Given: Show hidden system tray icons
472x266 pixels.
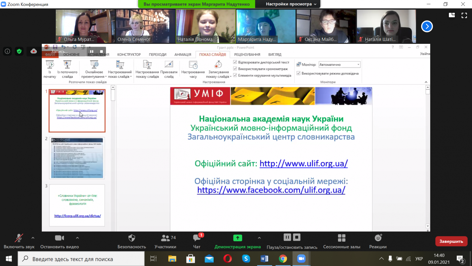Looking at the screenshot, I should click(x=381, y=259).
